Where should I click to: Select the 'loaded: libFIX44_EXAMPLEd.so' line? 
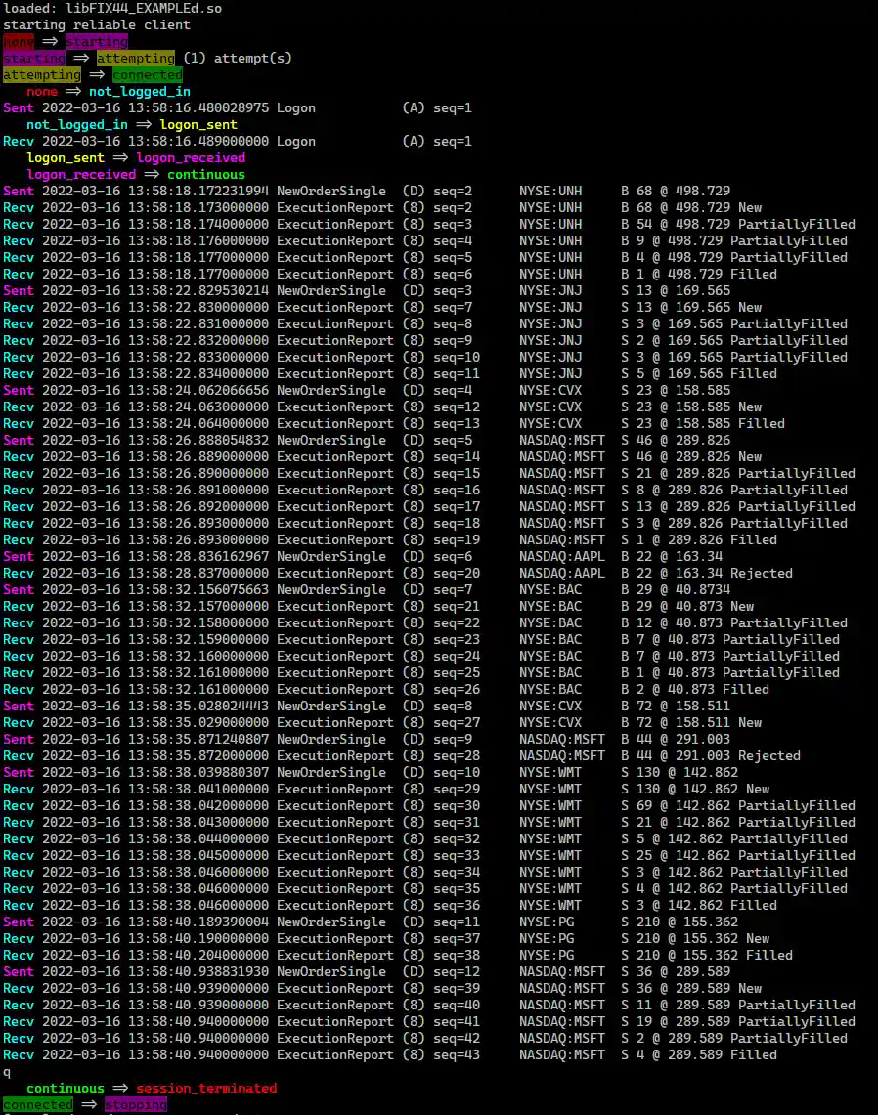point(108,8)
